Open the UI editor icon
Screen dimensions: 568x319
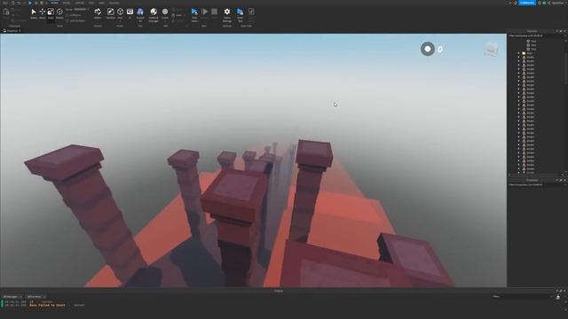(130, 13)
